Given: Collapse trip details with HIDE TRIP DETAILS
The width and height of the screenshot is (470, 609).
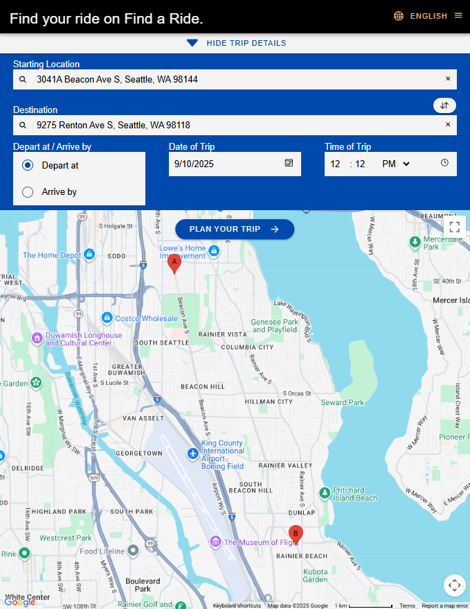Looking at the screenshot, I should (x=235, y=43).
